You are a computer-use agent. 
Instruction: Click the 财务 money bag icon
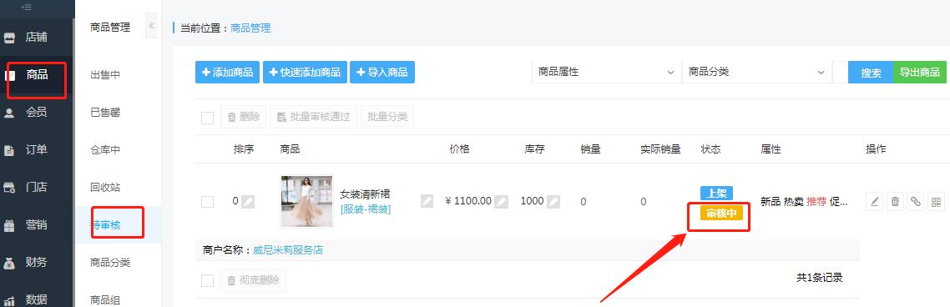(10, 264)
